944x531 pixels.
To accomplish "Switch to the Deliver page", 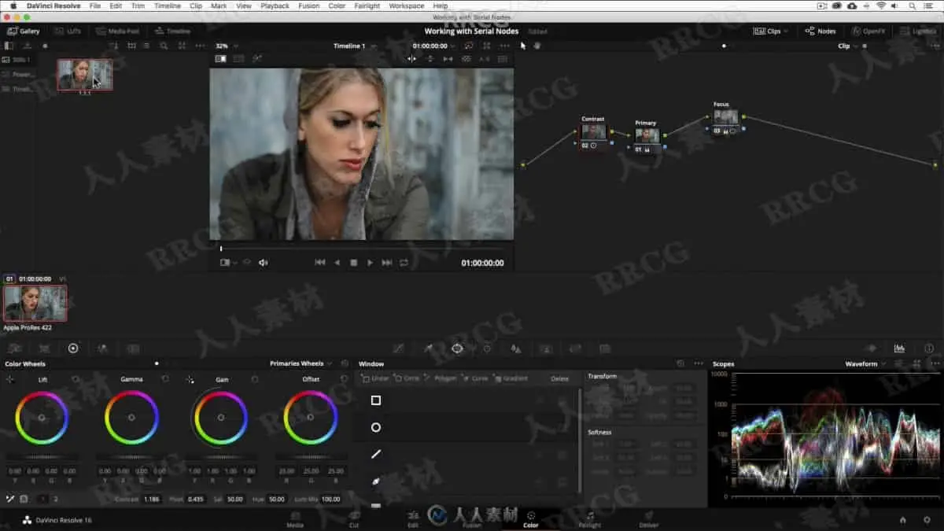I will (649, 519).
